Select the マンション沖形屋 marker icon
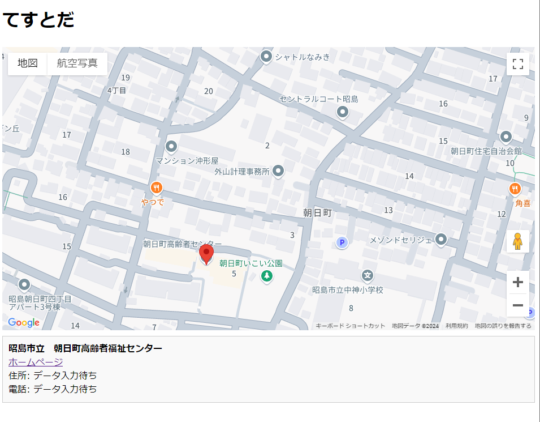Image resolution: width=540 pixels, height=422 pixels. click(171, 147)
